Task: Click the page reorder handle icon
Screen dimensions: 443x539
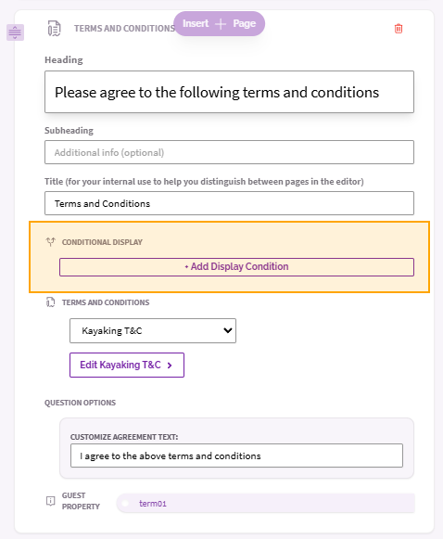Action: [x=15, y=32]
